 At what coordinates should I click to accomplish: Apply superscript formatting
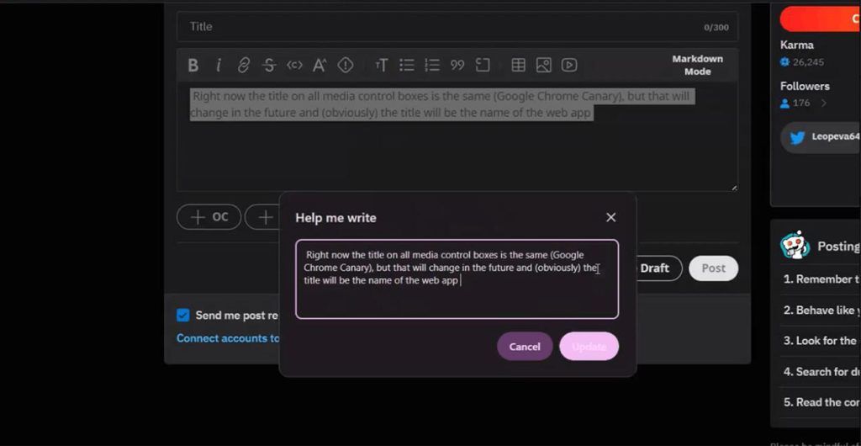click(x=320, y=65)
